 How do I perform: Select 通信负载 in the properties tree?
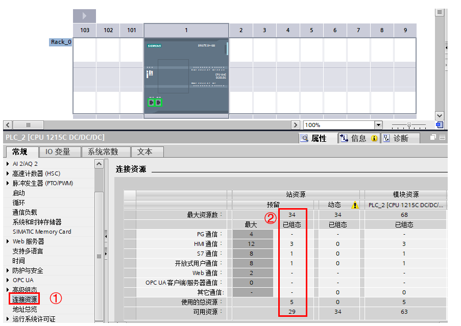pos(25,212)
